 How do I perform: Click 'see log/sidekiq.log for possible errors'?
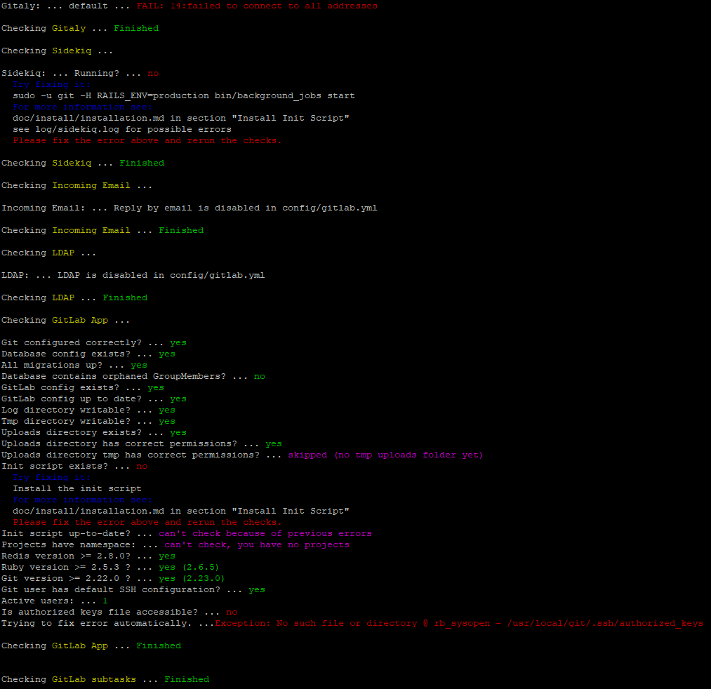122,130
